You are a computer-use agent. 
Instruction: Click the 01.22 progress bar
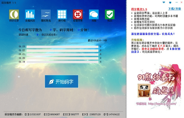click(62, 50)
